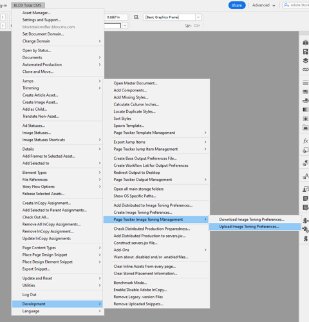
Task: Open the Development submenu item
Action: [x=57, y=304]
